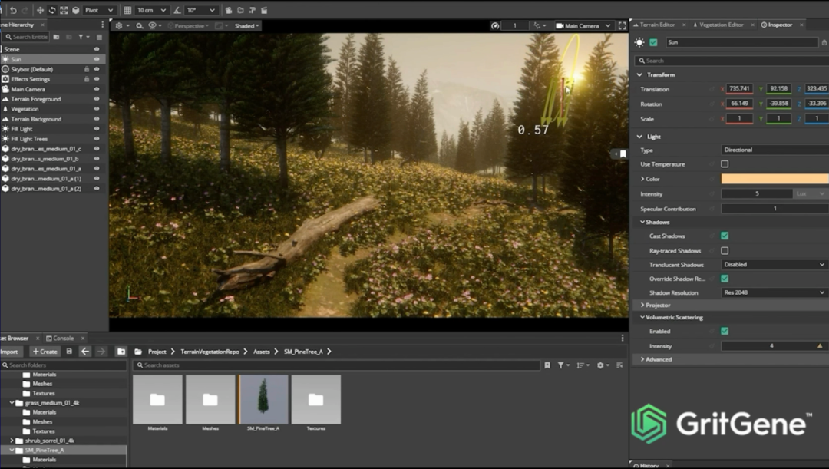Expand the Projector section
Screen dimensions: 829x469
click(x=658, y=305)
